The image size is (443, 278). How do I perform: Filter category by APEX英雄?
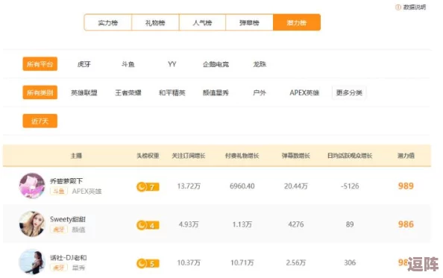click(304, 92)
